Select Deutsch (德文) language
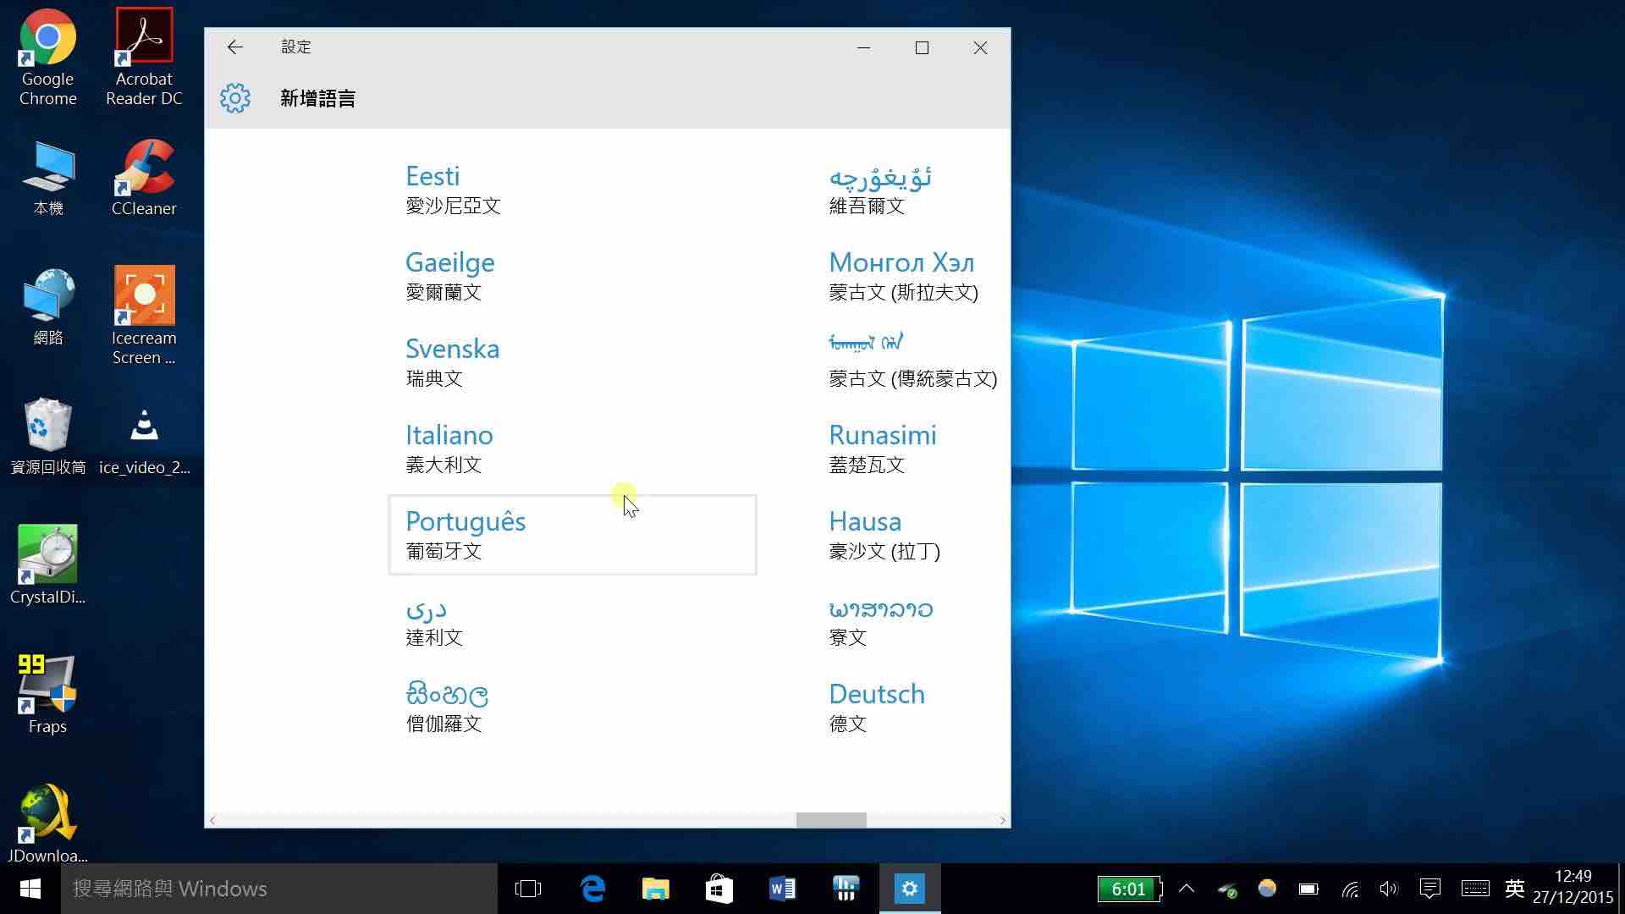 click(x=877, y=708)
